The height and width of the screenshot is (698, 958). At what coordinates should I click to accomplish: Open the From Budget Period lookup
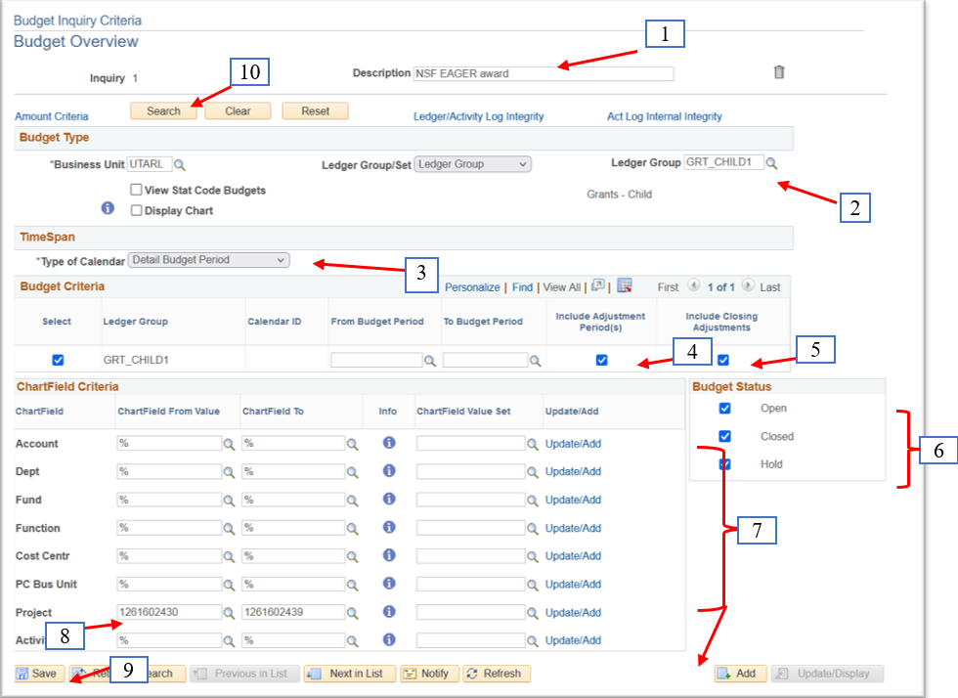[430, 360]
